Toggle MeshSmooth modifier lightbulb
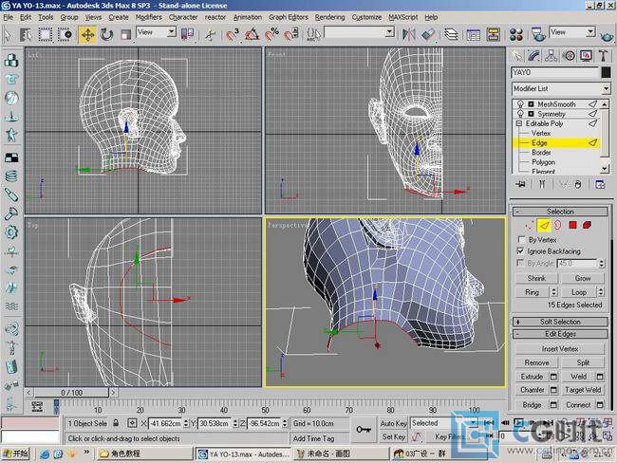 [520, 103]
